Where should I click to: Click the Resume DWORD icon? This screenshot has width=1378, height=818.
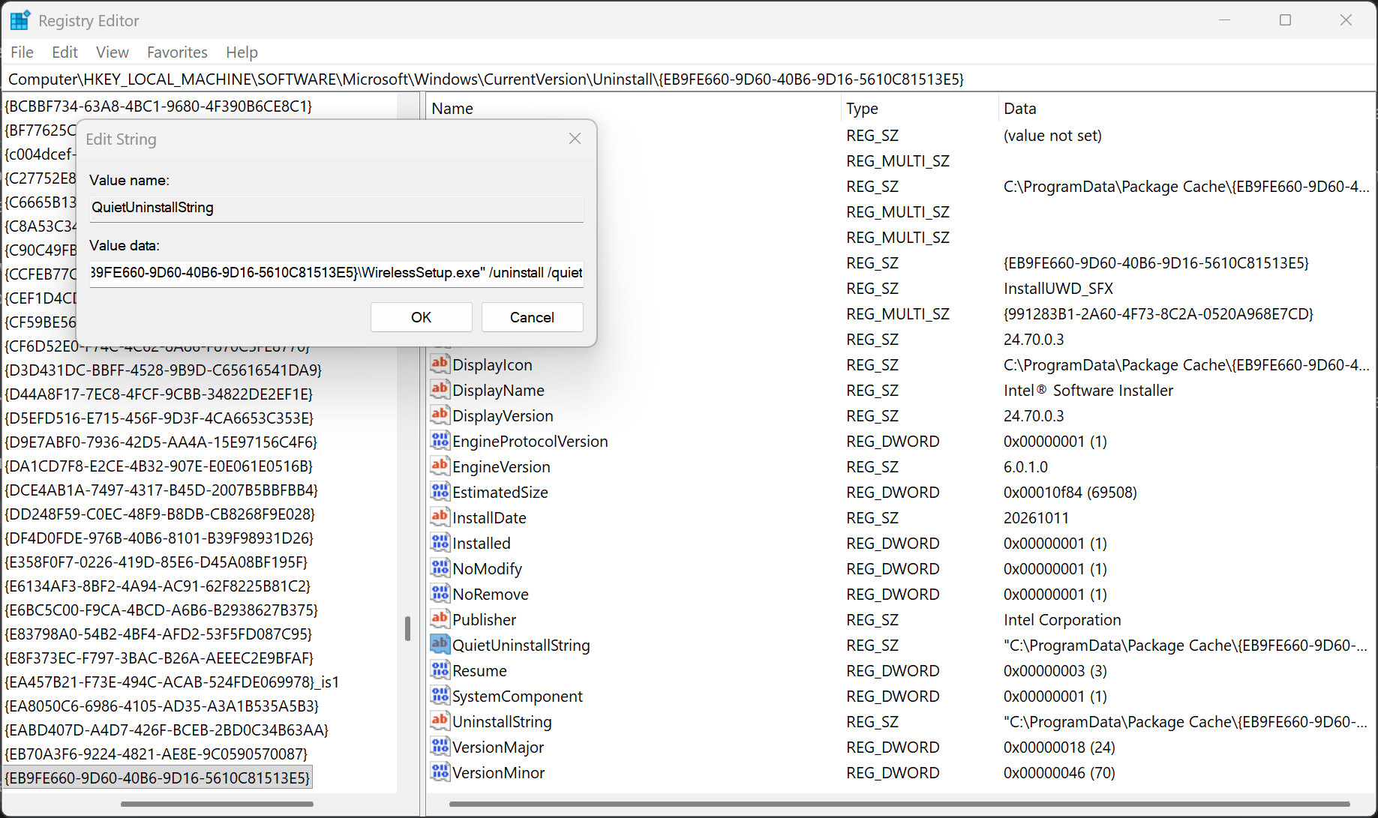pos(440,670)
